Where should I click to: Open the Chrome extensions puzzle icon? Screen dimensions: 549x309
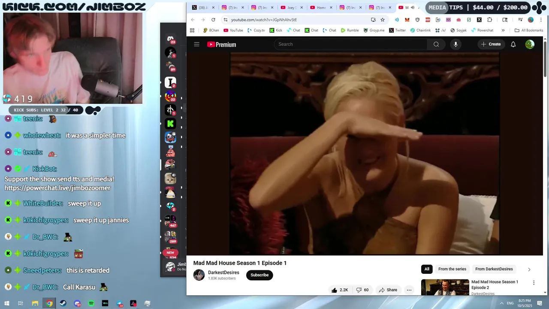(x=489, y=20)
